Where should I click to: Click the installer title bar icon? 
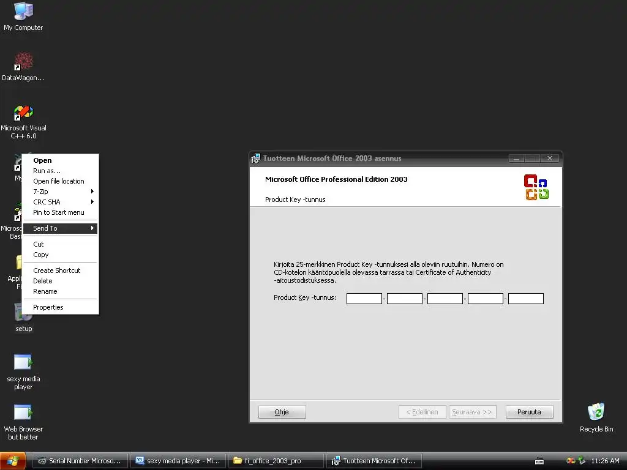[255, 159]
